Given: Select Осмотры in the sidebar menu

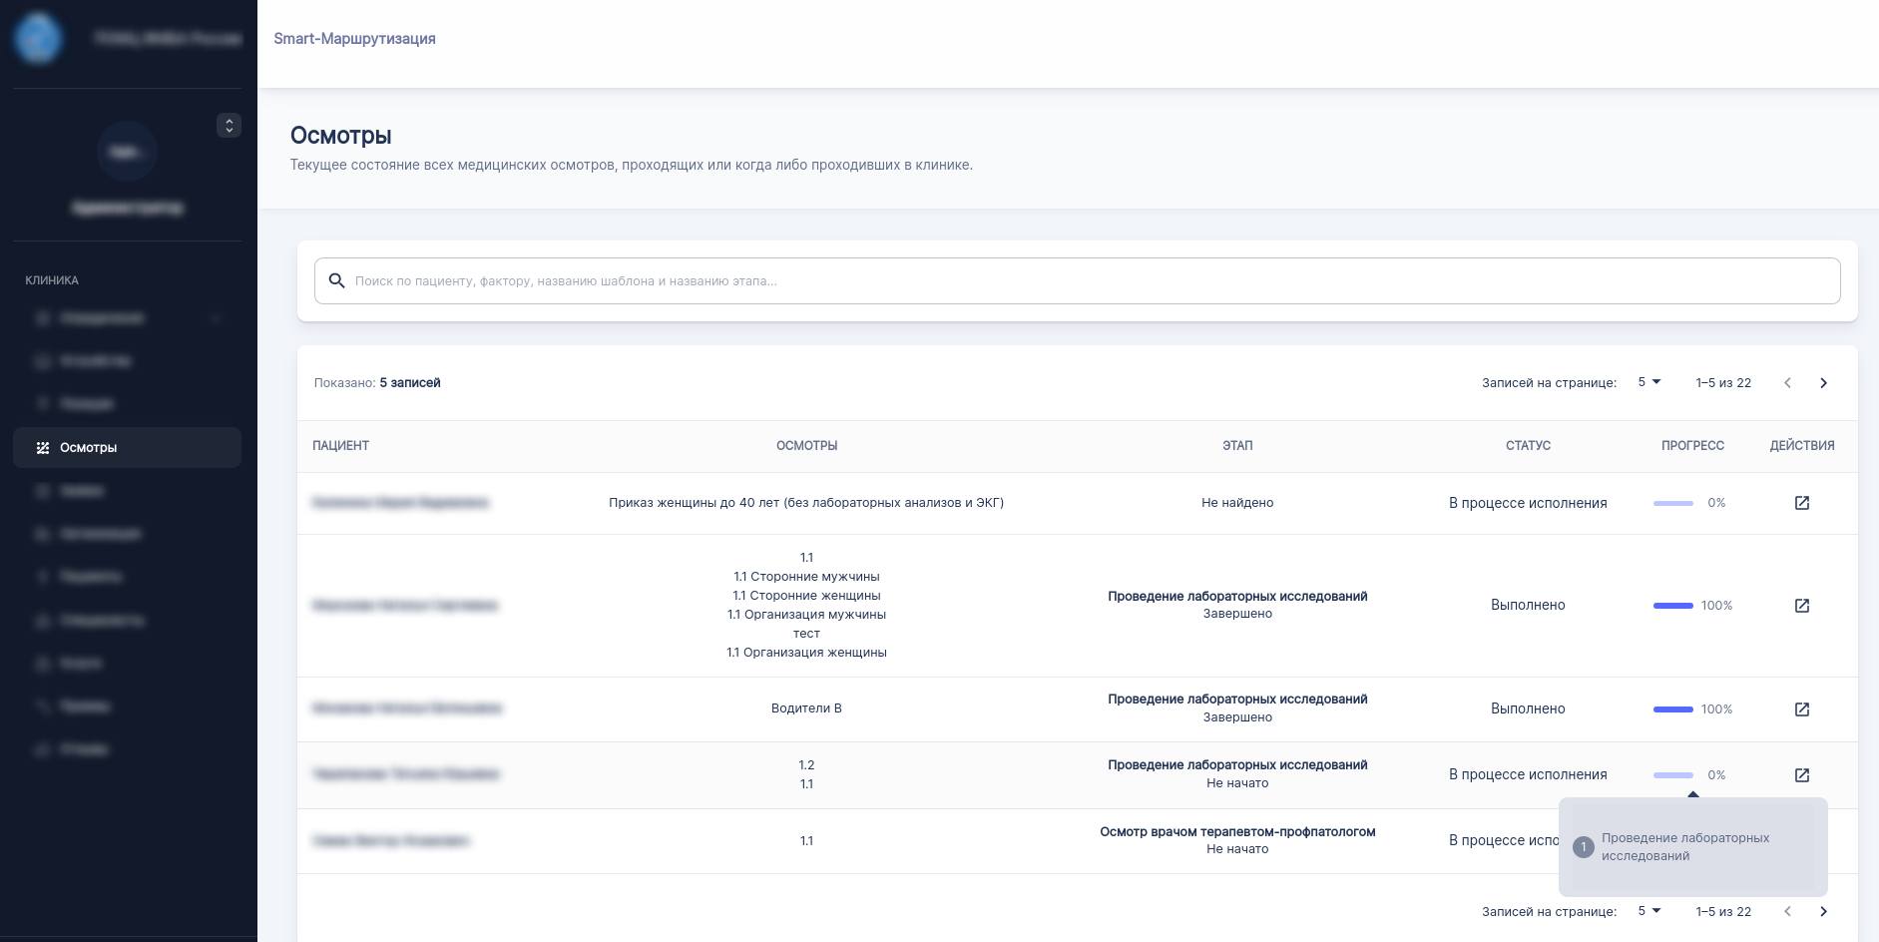Looking at the screenshot, I should (x=127, y=448).
